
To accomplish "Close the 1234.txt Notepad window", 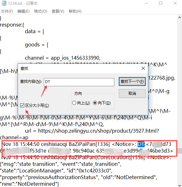I will (175, 3).
